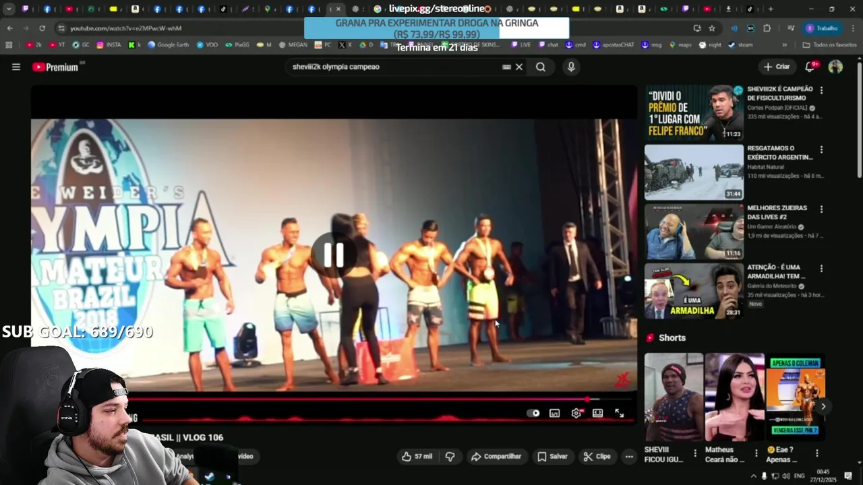Screen dimensions: 863x485
Task: Open 'MELHORES ZUEIRAS DAS LIVES #2' thumbnail
Action: click(694, 232)
